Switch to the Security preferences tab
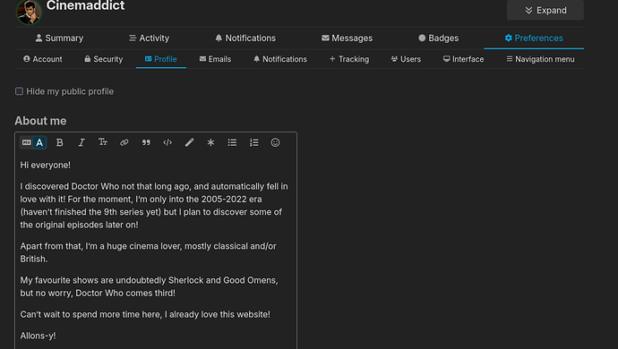618x349 pixels. pyautogui.click(x=104, y=59)
